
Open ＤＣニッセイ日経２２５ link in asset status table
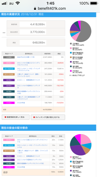(29, 64)
